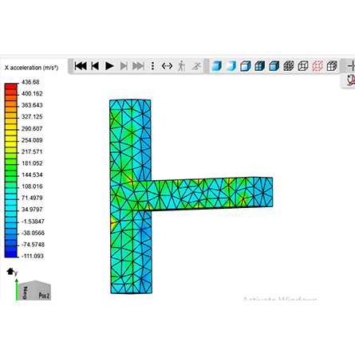The width and height of the screenshot is (355, 353).
Task: Select the running figure fast speed icon
Action: coord(196,66)
